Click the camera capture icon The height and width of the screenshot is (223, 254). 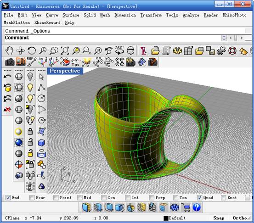tap(10, 62)
